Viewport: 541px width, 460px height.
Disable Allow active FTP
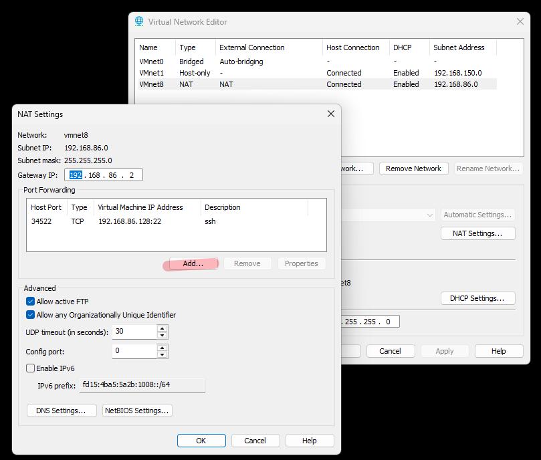[29, 301]
